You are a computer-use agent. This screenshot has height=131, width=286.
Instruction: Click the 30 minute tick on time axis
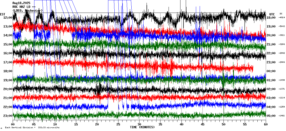[139, 124]
